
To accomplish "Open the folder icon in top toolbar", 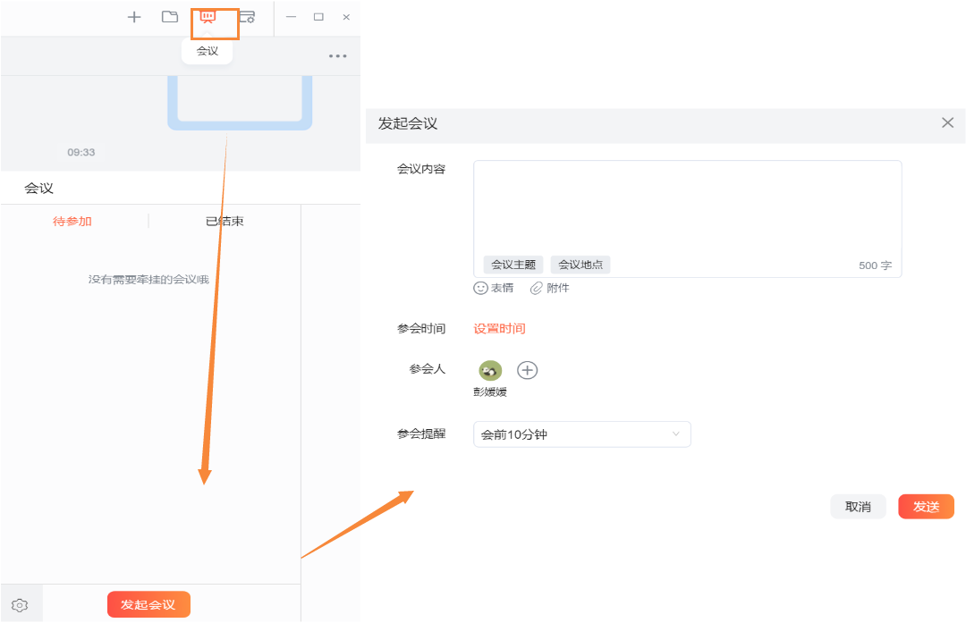I will (170, 17).
